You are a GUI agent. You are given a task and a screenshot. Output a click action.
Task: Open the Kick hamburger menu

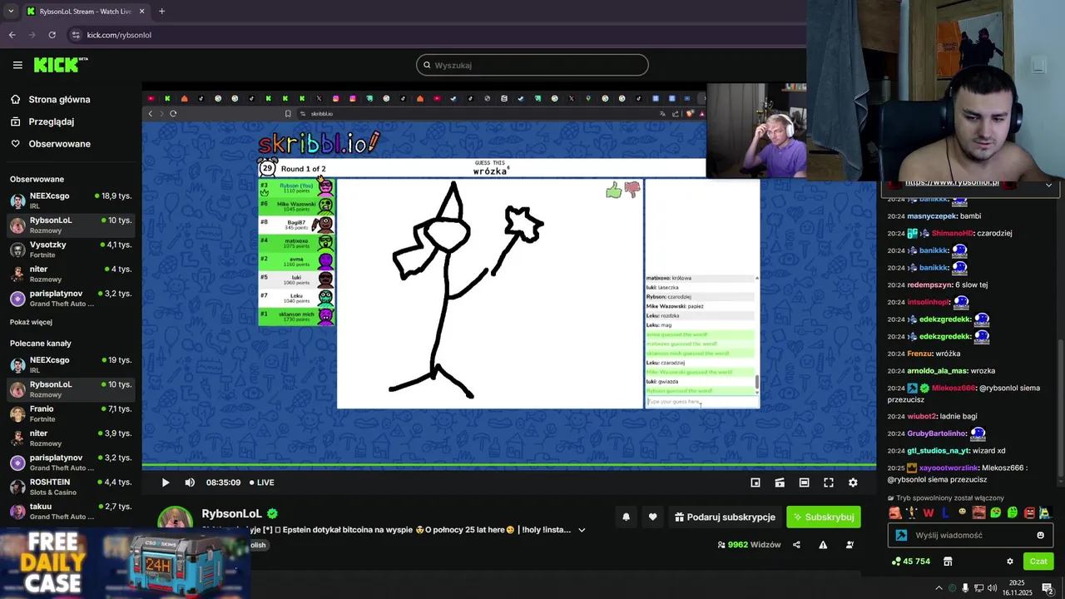pos(17,65)
